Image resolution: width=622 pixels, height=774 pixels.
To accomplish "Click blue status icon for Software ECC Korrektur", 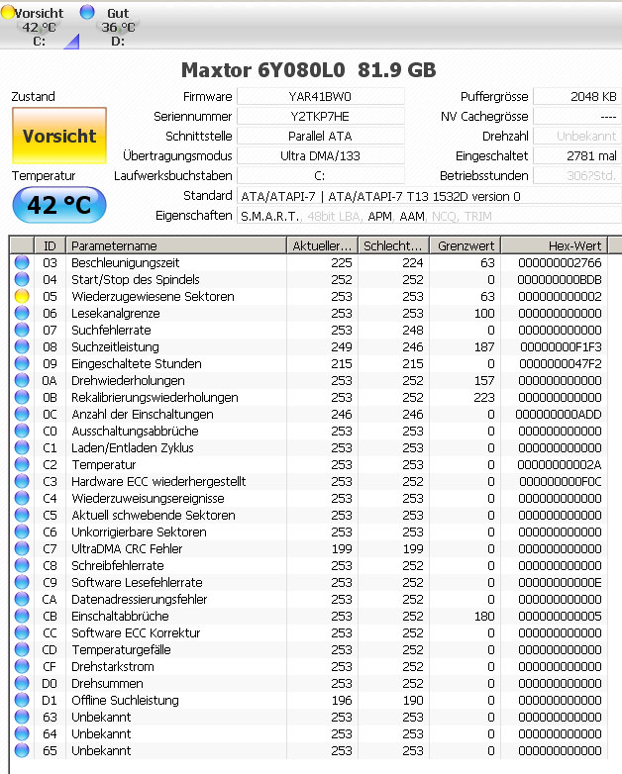I will 22,632.
